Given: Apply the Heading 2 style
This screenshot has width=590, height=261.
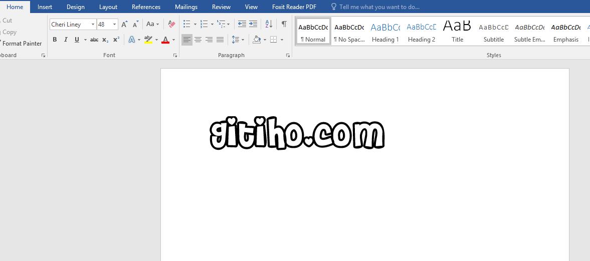Looking at the screenshot, I should click(x=422, y=31).
